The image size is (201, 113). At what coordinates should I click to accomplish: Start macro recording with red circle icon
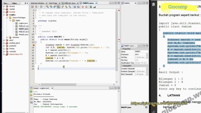tap(83, 7)
